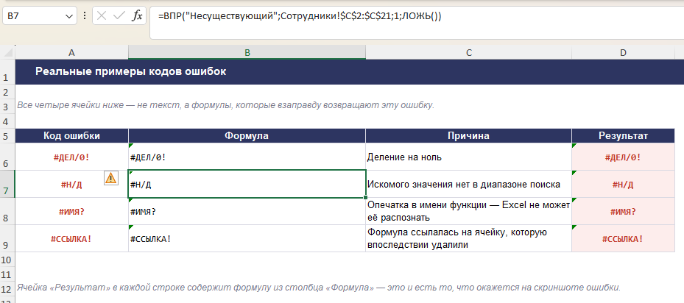684x303 pixels.
Task: Click the note starting 'Все четыре ячейки ниже'
Action: pos(225,105)
